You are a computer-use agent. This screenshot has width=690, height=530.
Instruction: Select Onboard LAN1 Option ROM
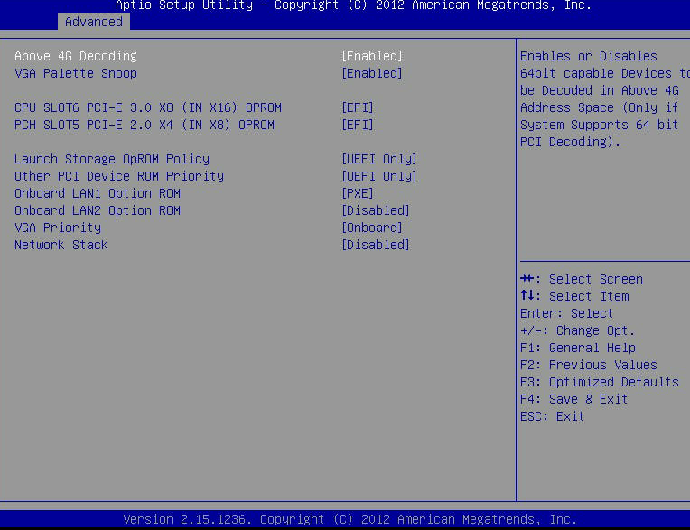pos(98,193)
